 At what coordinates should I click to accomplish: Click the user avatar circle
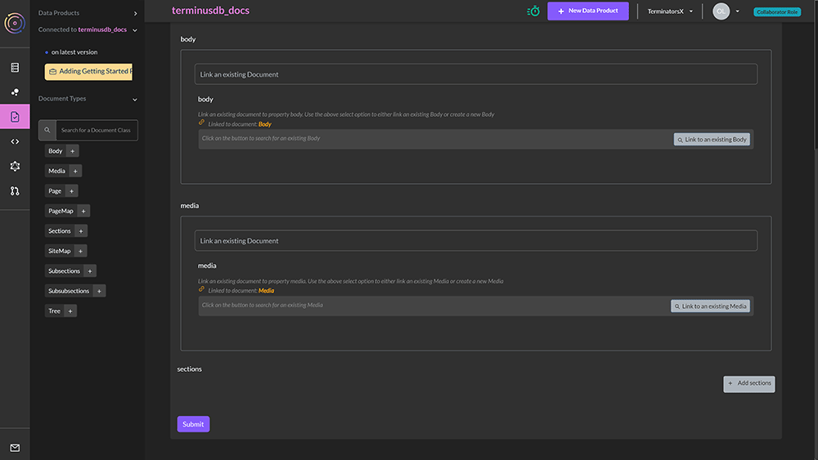click(721, 11)
